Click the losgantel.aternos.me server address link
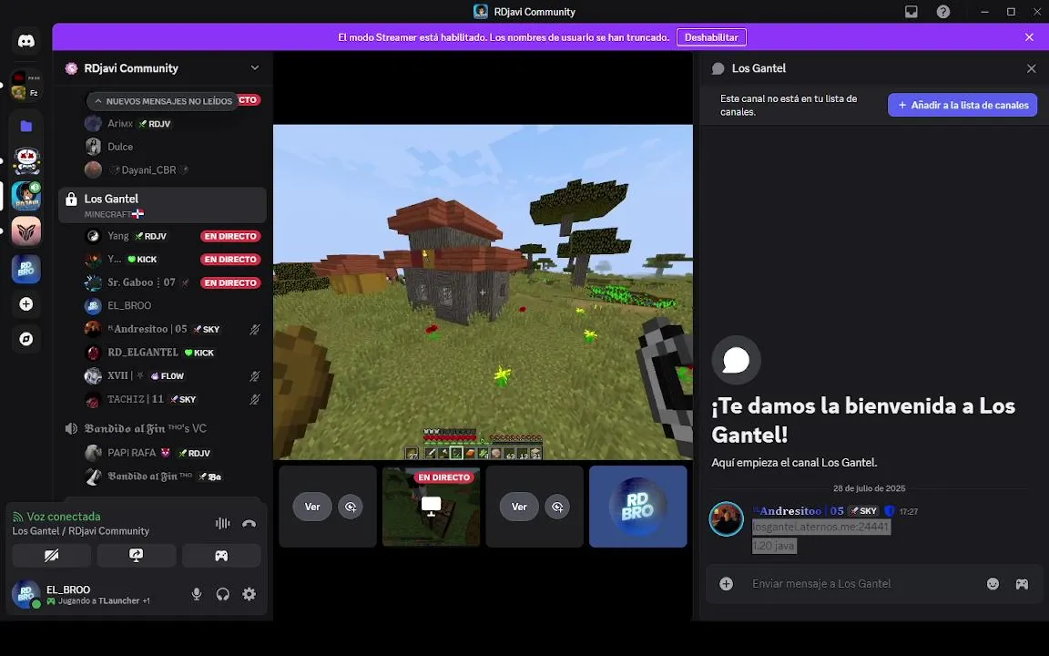1049x656 pixels. pos(820,527)
